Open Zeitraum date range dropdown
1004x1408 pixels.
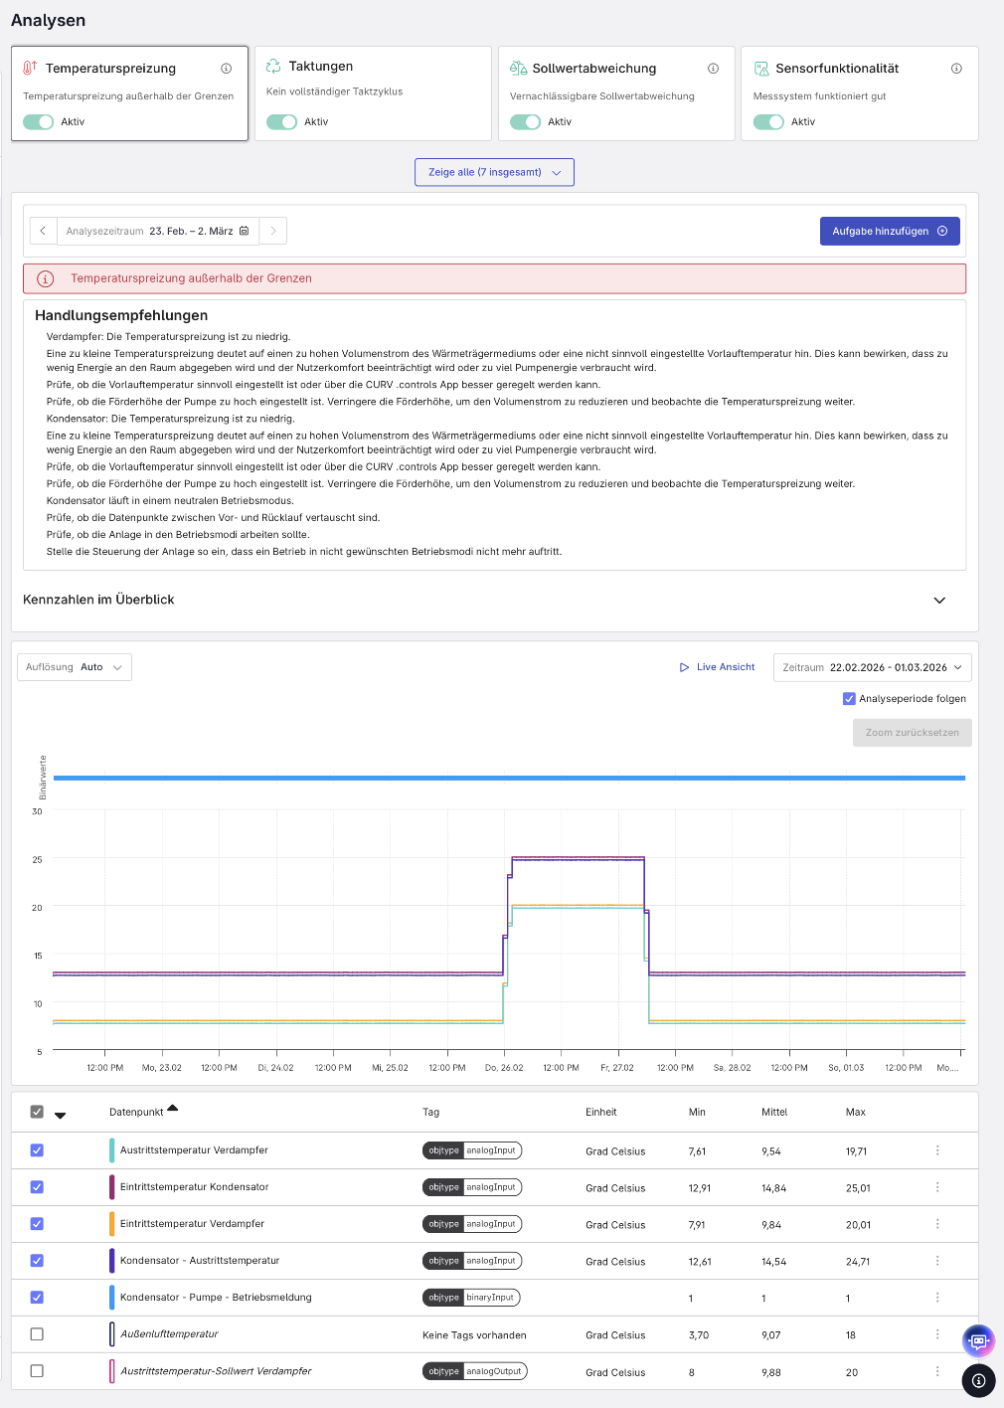(872, 667)
